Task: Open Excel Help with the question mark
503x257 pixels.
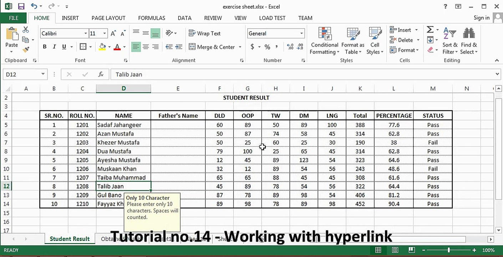Action: tap(445, 6)
